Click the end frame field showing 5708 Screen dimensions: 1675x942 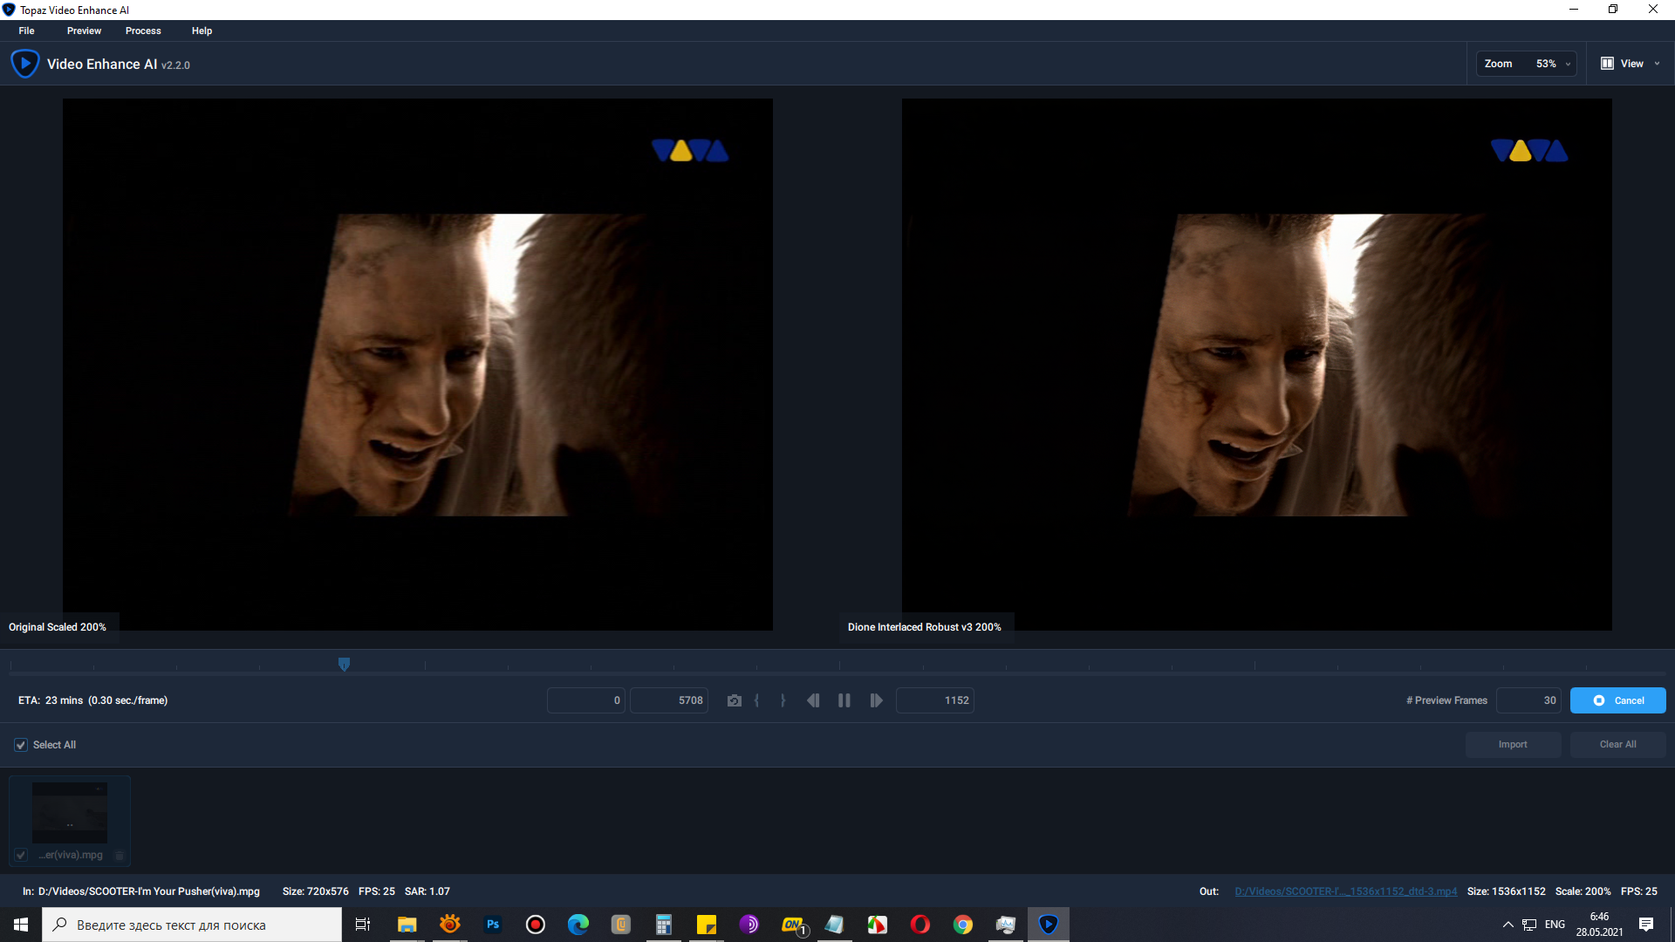[x=669, y=700]
